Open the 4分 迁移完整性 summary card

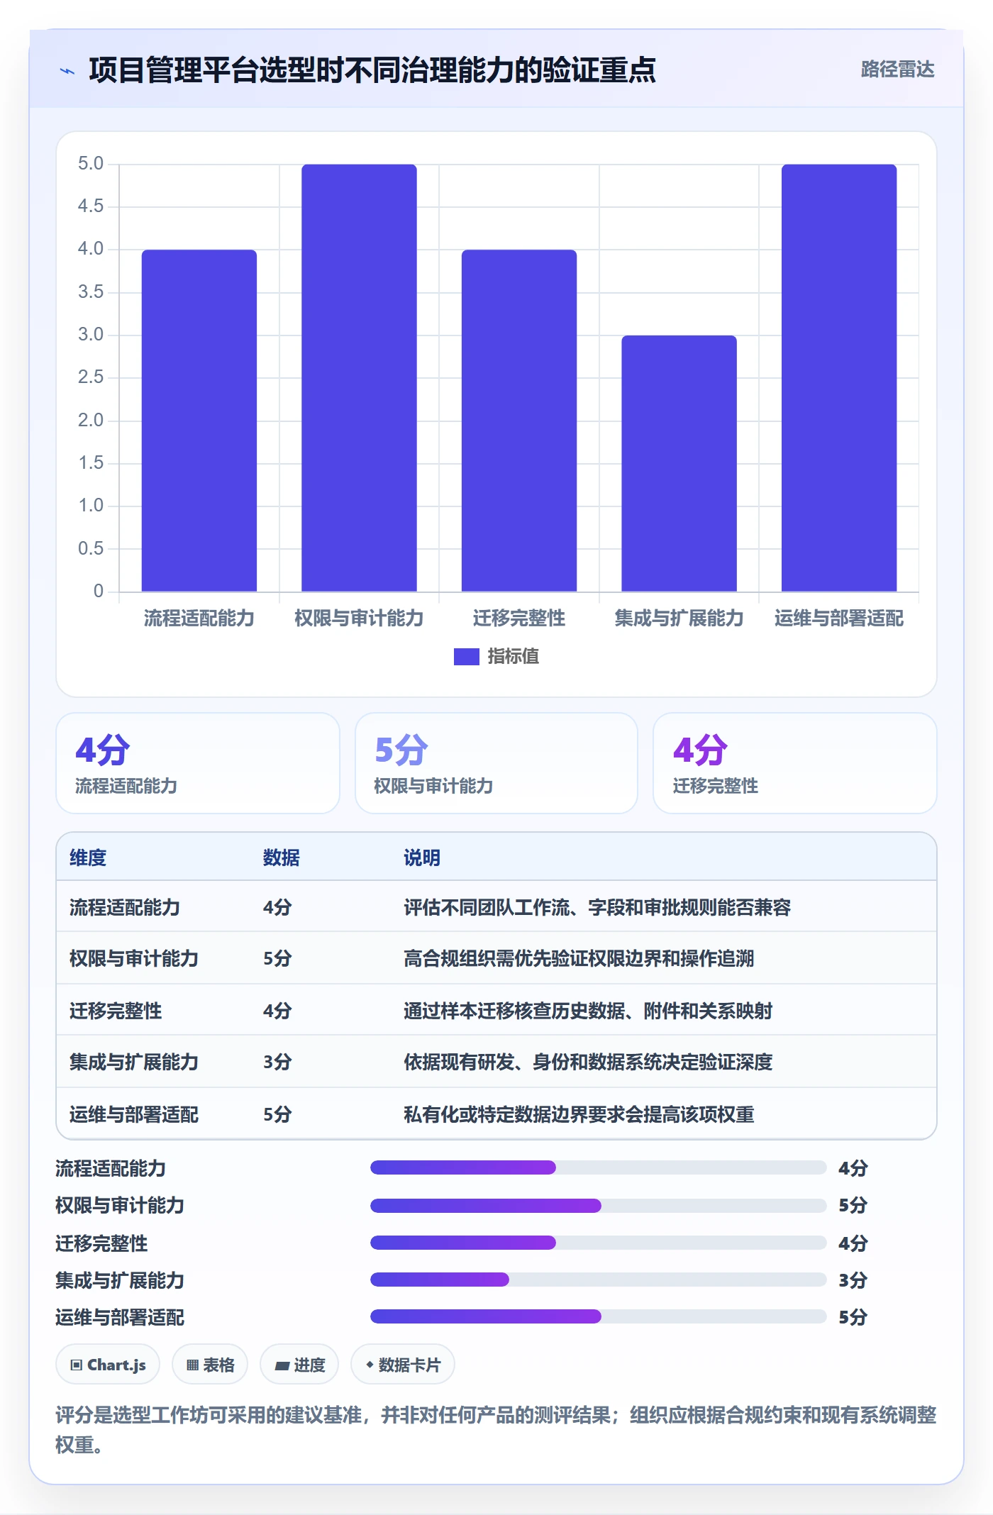pos(795,763)
